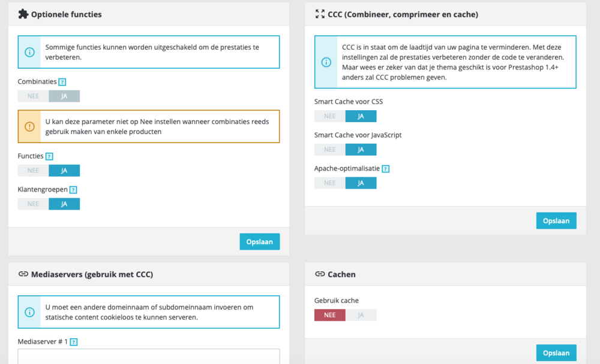Viewport: 600px width, 364px height.
Task: Open the help tooltip next to Mediaserver # 1
Action: pyautogui.click(x=73, y=341)
